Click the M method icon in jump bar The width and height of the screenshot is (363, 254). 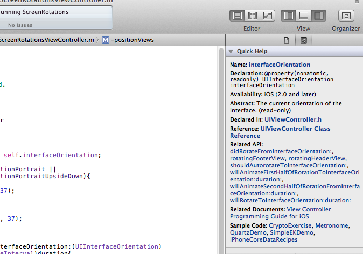point(106,40)
